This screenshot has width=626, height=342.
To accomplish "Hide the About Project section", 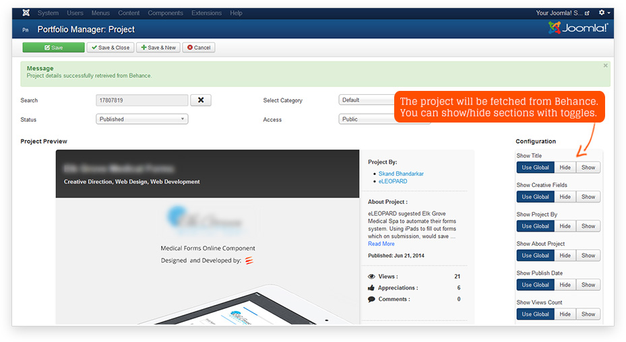I will click(x=565, y=255).
